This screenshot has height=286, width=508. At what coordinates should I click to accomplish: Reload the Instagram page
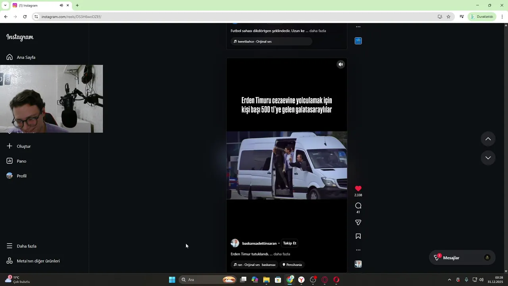[25, 17]
